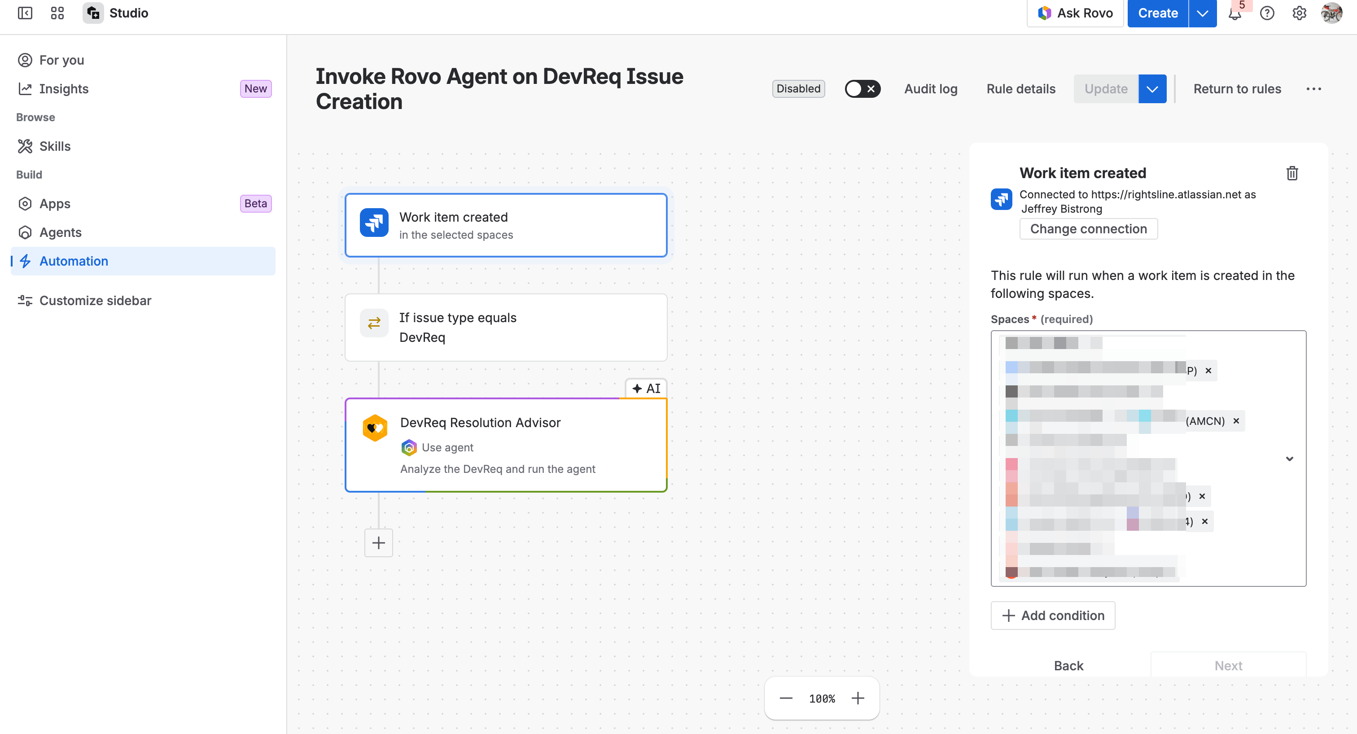Image resolution: width=1357 pixels, height=734 pixels.
Task: Click the Back button
Action: (1069, 666)
